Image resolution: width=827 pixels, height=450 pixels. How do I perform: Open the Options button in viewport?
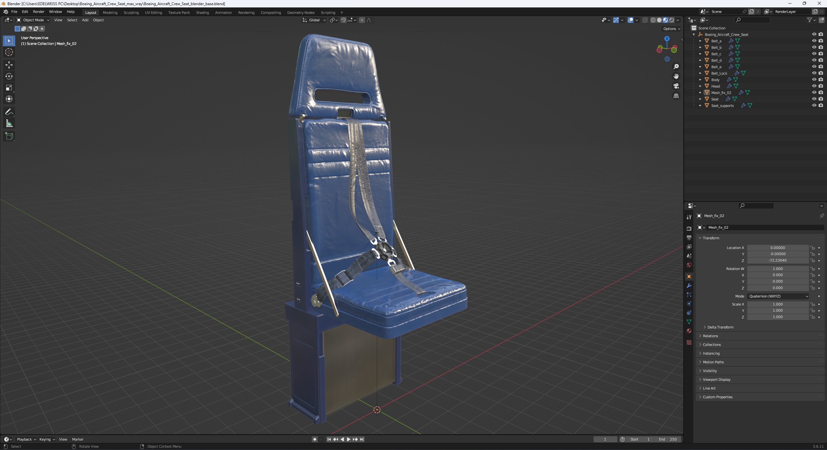tap(672, 29)
